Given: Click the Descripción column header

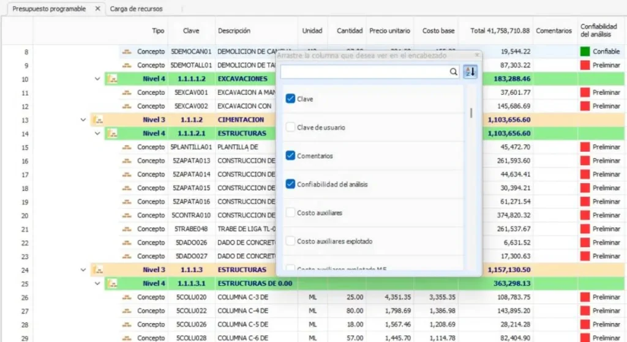Looking at the screenshot, I should (234, 31).
